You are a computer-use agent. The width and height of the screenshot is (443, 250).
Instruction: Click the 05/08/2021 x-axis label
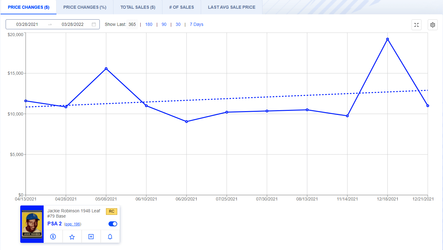tap(106, 199)
